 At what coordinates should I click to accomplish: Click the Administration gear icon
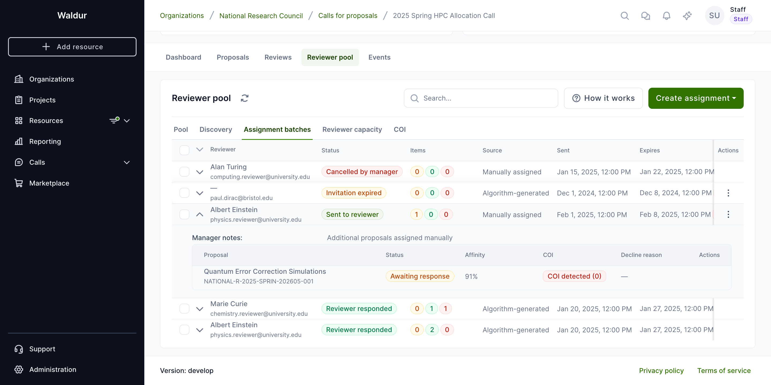pos(18,369)
